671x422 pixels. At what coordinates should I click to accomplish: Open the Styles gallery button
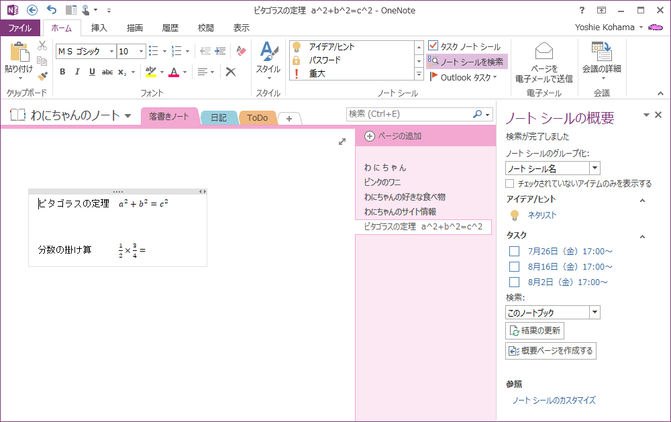point(268,61)
